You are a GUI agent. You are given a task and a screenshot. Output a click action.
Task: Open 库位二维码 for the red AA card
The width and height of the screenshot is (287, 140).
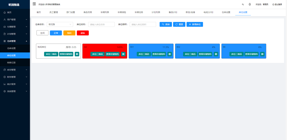98,54
